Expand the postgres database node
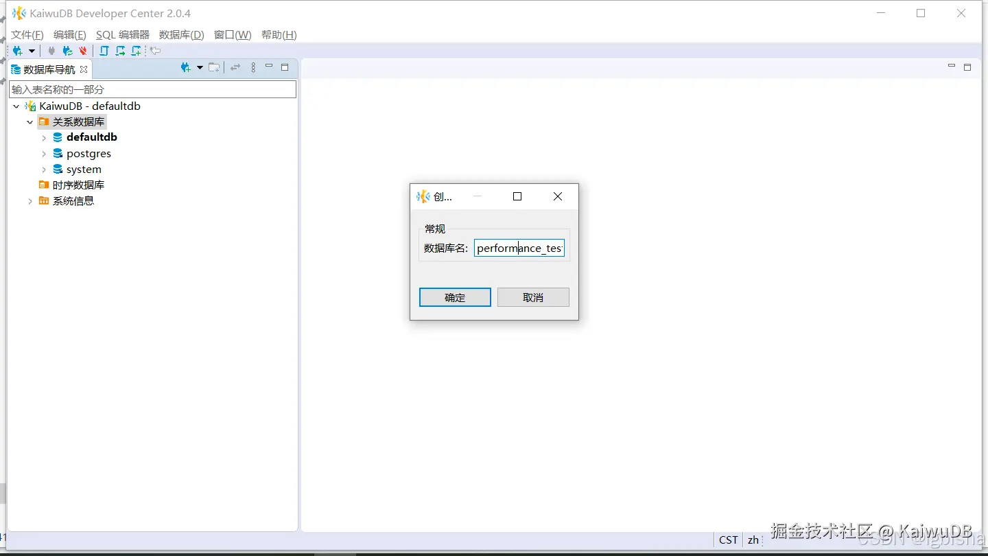 (x=44, y=154)
